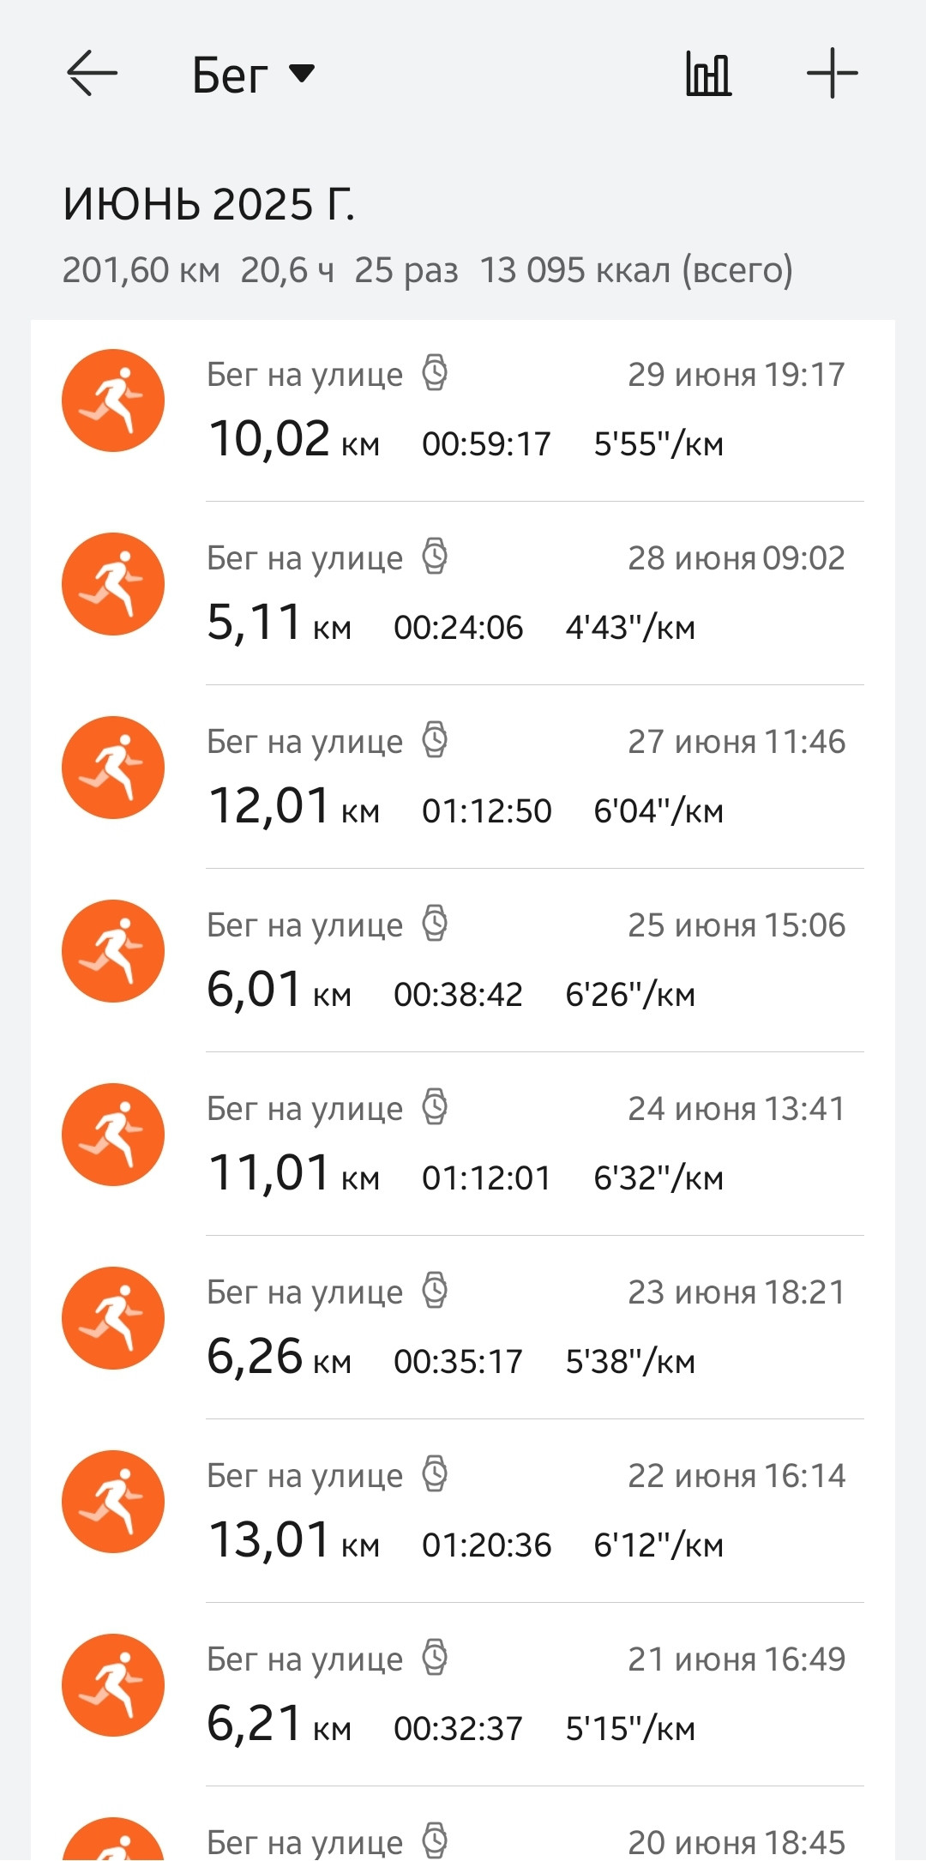Open the 6,21 км run from 21 июня
The image size is (926, 1861).
coord(463,1695)
